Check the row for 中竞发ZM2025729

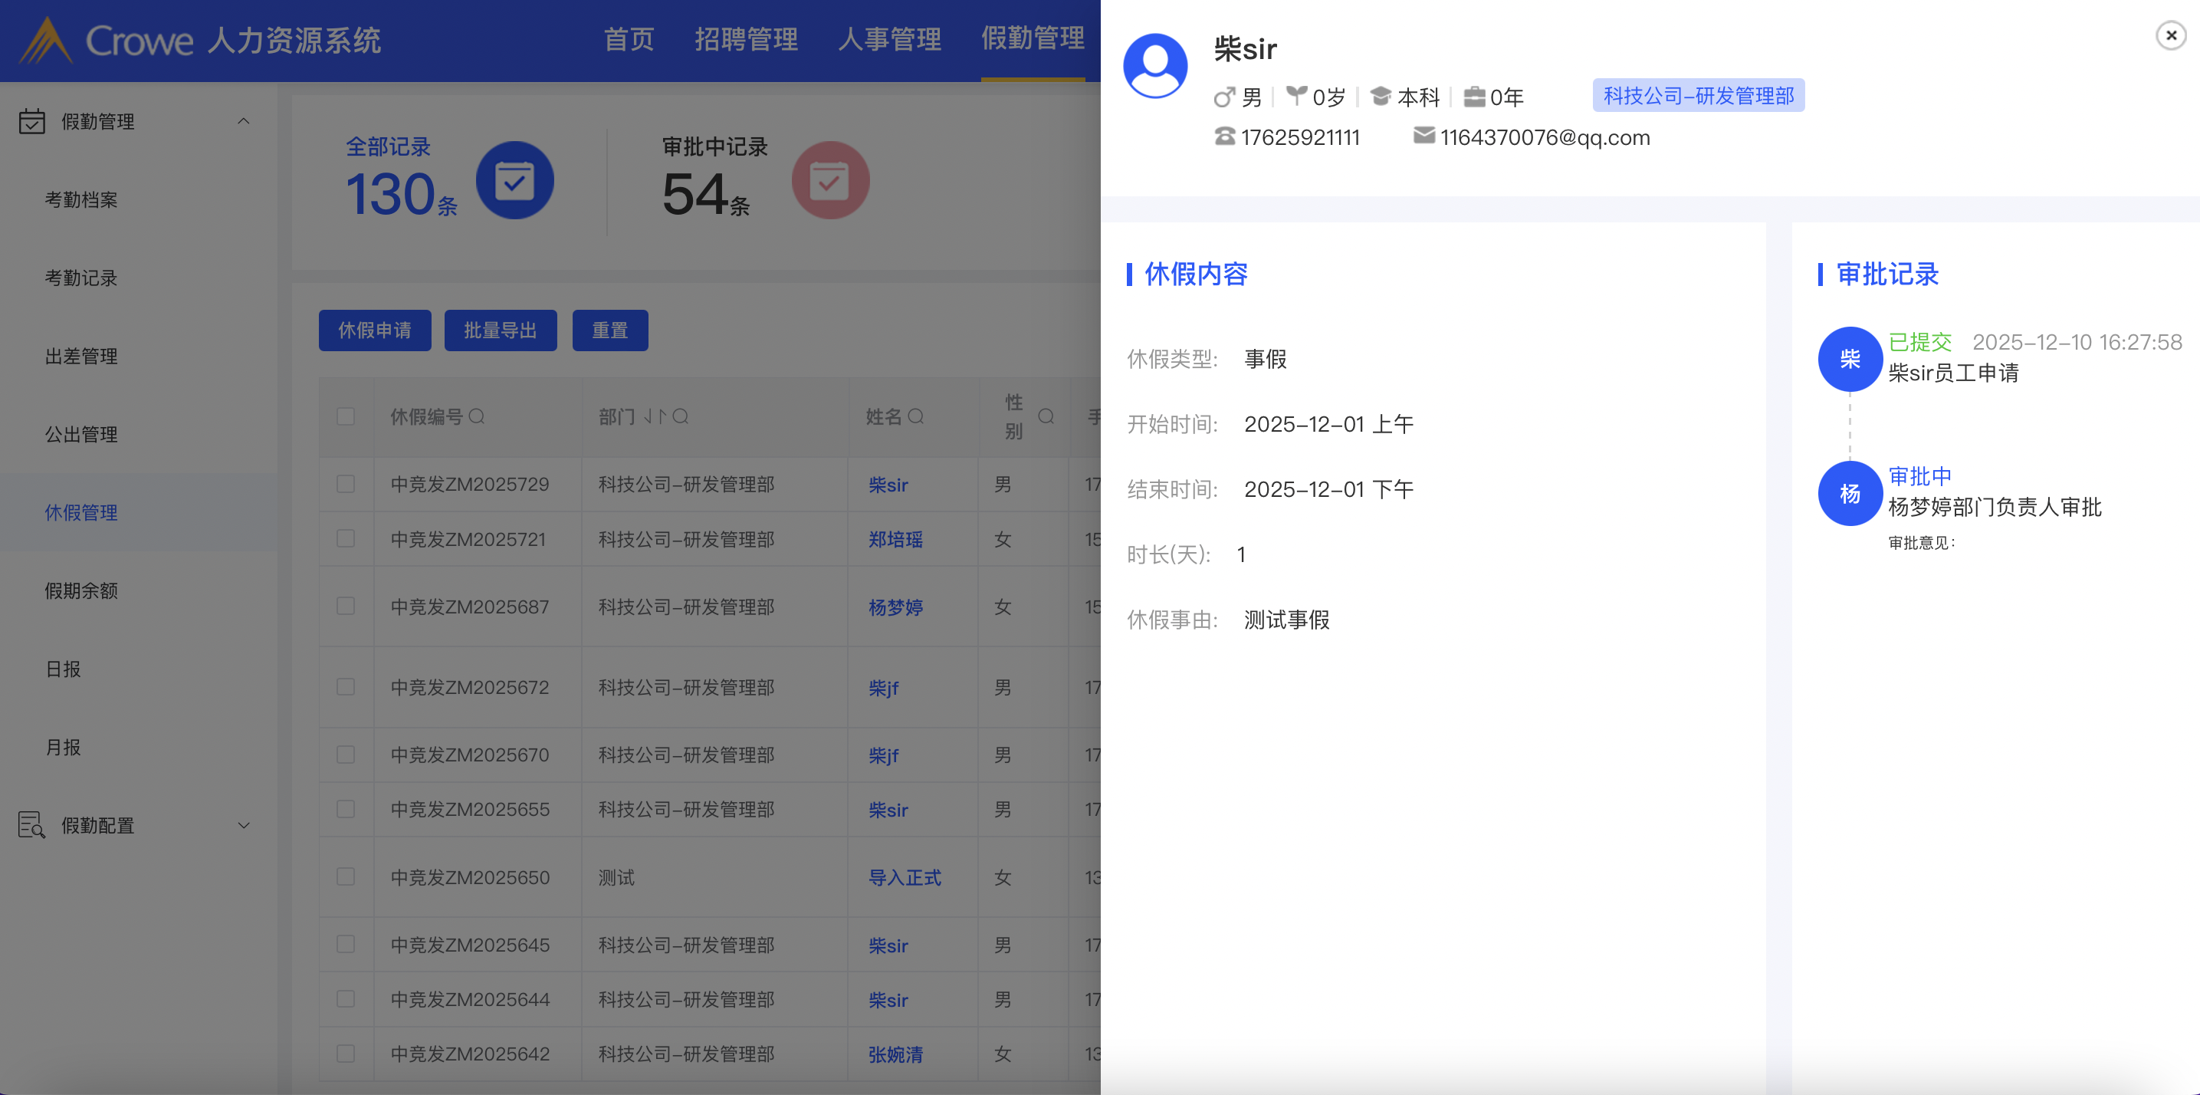(346, 485)
